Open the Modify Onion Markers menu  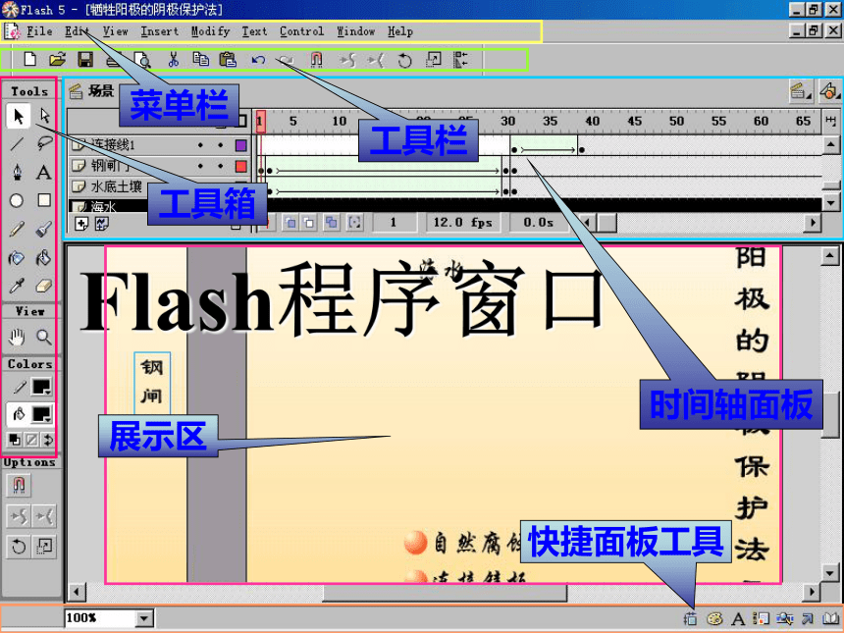coord(354,223)
